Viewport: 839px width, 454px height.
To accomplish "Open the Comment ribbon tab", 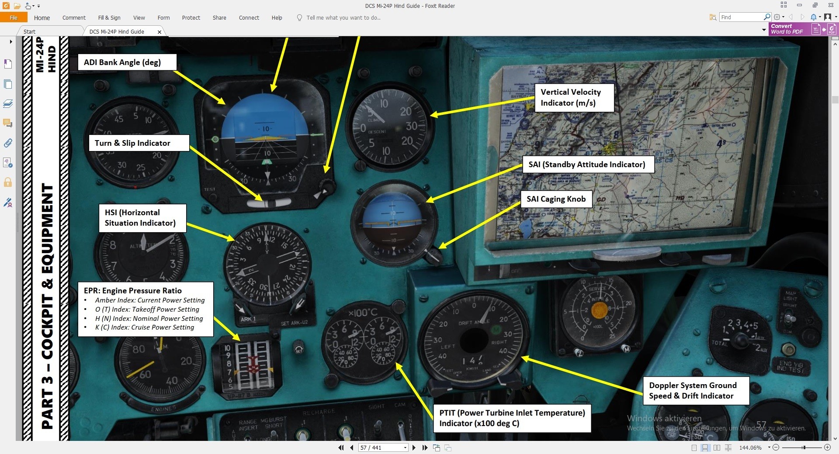I will pos(74,18).
